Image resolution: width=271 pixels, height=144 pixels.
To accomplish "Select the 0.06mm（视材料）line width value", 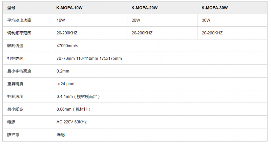I will coord(74,109).
